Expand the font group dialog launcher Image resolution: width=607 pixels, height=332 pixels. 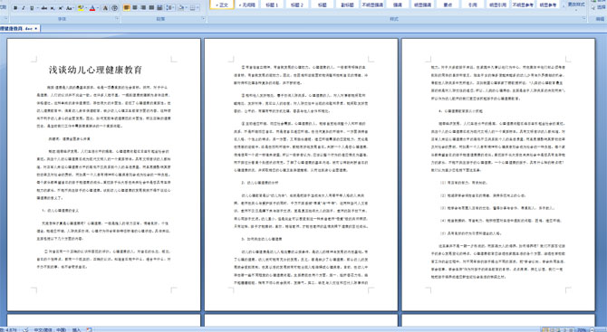(x=117, y=18)
